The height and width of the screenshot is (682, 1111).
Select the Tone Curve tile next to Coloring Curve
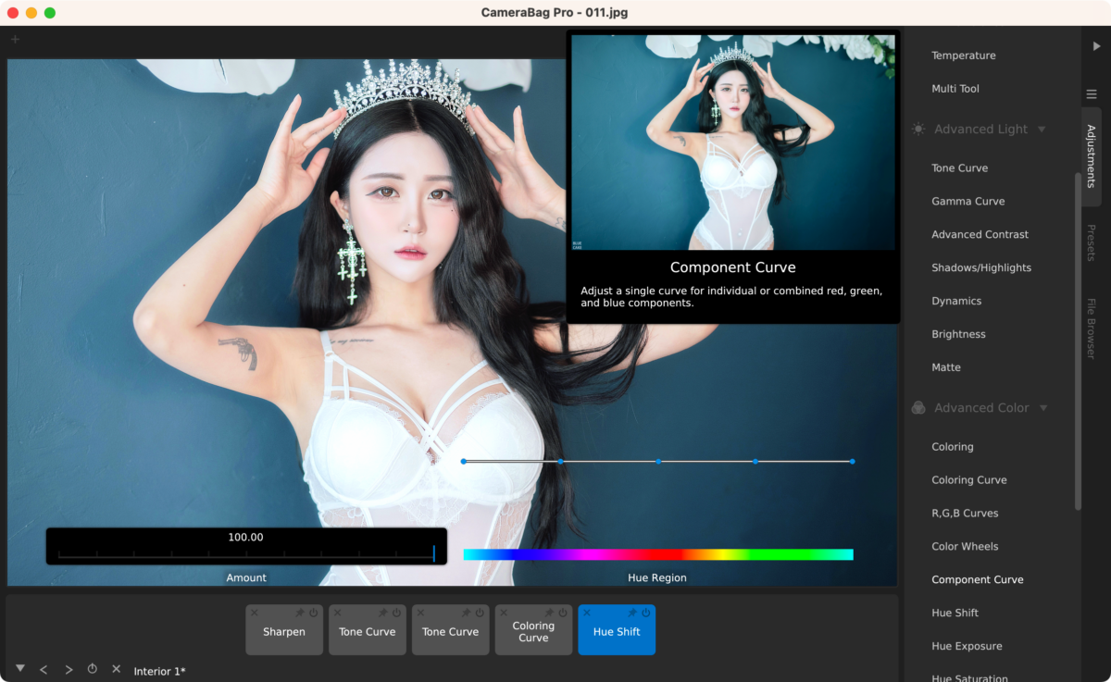pos(451,630)
